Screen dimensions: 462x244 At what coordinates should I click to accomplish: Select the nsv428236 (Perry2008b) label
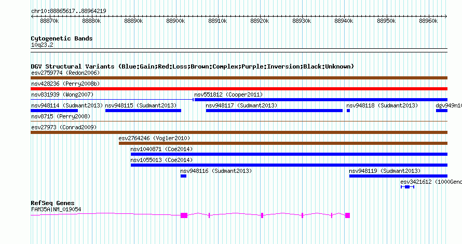[x=65, y=84]
